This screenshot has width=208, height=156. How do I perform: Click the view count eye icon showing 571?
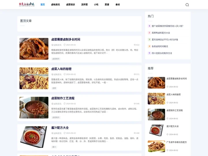(135, 74)
